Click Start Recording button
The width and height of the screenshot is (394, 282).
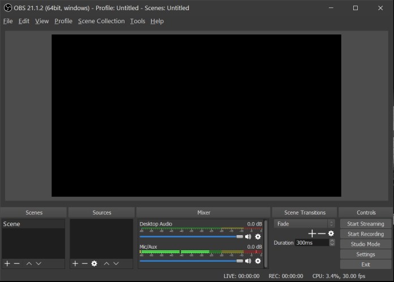(x=365, y=234)
